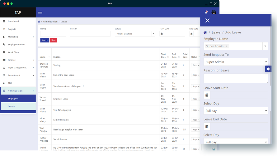Click the home icon in Administration breadcrumb
The width and height of the screenshot is (277, 156).
click(39, 22)
